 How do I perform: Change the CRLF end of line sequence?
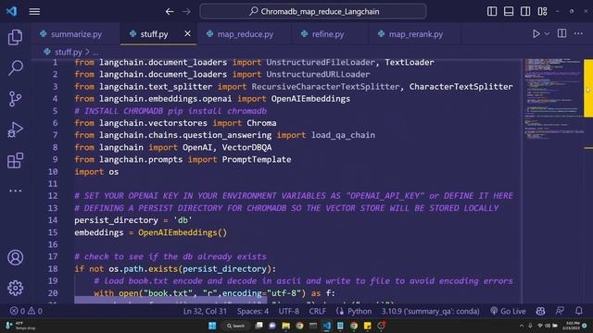click(317, 311)
